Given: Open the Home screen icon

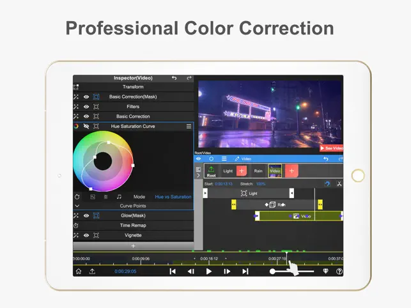Looking at the screenshot, I should [79, 271].
